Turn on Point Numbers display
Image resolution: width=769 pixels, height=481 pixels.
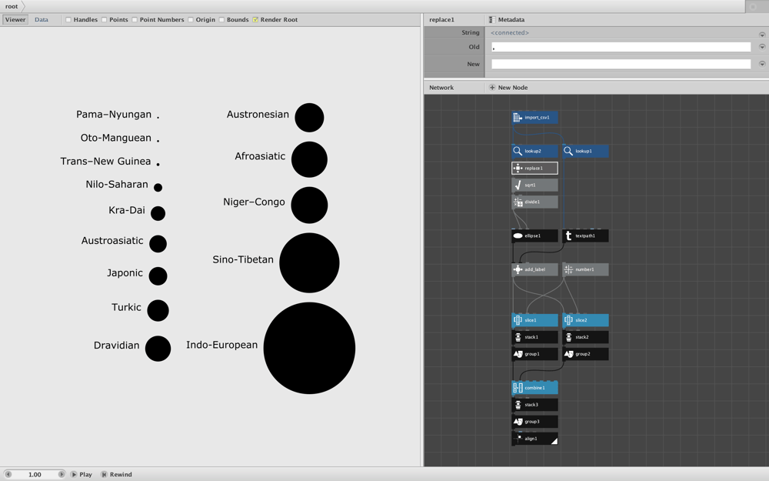[x=135, y=20]
